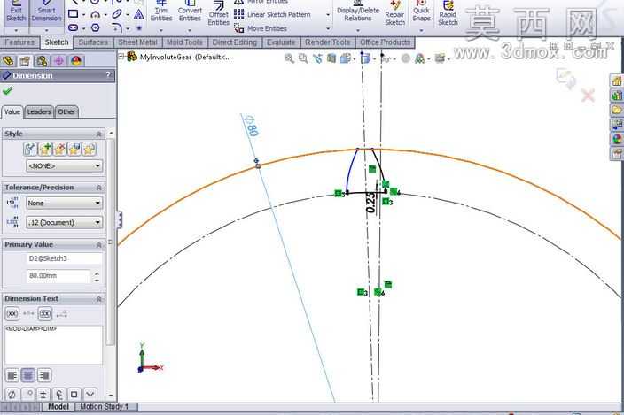Click the Trim Entities tool
This screenshot has height=415, width=624.
pyautogui.click(x=161, y=12)
